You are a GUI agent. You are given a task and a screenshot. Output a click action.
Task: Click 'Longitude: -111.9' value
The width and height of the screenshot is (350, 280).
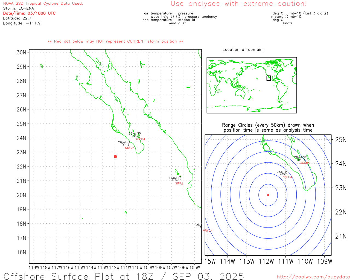[x=22, y=23]
